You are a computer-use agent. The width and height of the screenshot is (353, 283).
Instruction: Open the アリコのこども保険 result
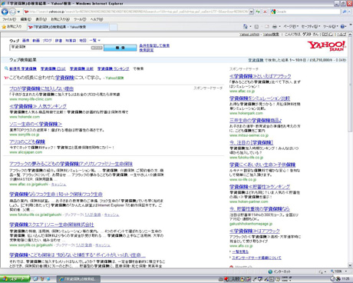tap(28, 141)
